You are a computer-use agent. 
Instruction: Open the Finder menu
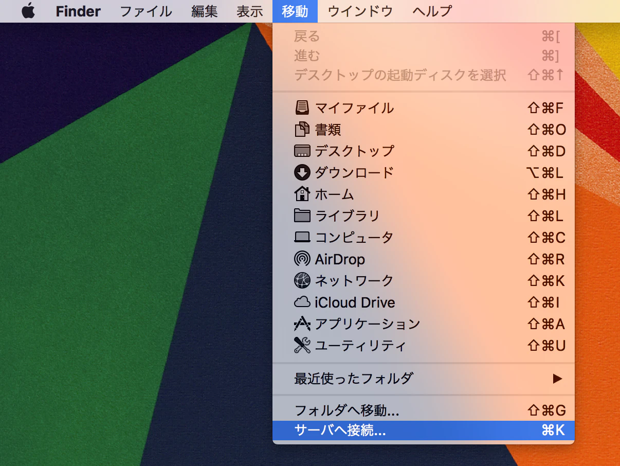click(x=78, y=11)
